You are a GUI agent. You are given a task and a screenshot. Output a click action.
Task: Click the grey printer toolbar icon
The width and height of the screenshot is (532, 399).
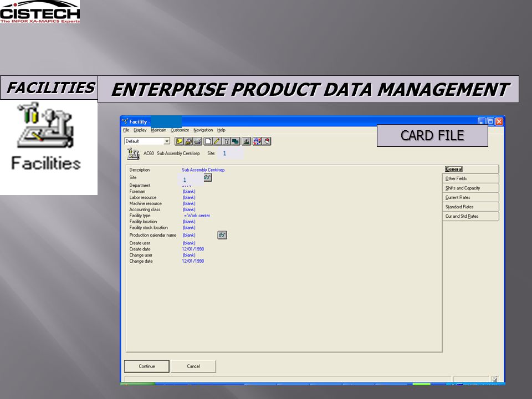pyautogui.click(x=198, y=141)
